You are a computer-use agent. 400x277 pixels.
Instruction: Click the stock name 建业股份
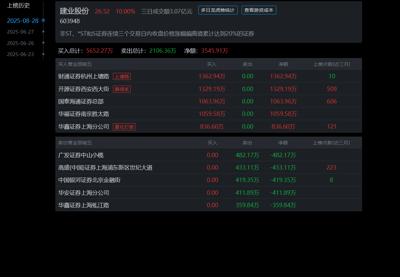coord(74,11)
